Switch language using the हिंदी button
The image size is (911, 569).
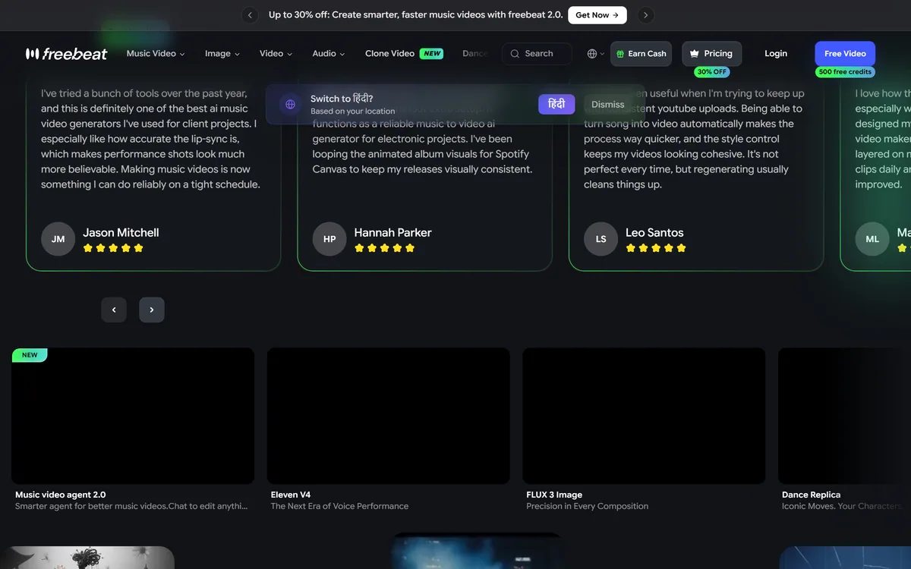556,105
